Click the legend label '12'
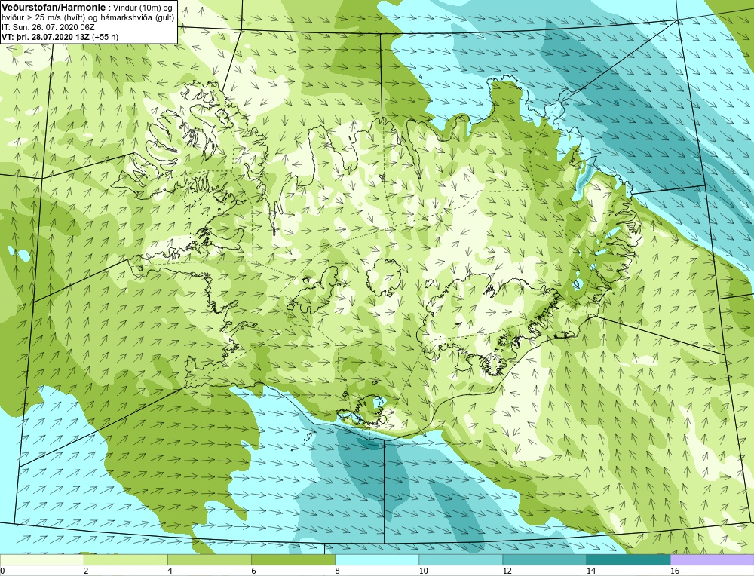Viewport: 754px width, 576px height. pos(507,571)
